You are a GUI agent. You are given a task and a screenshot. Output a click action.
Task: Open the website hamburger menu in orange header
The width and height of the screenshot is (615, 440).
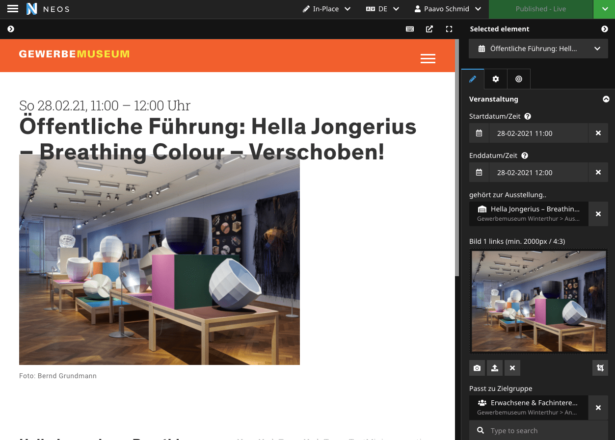coord(428,59)
